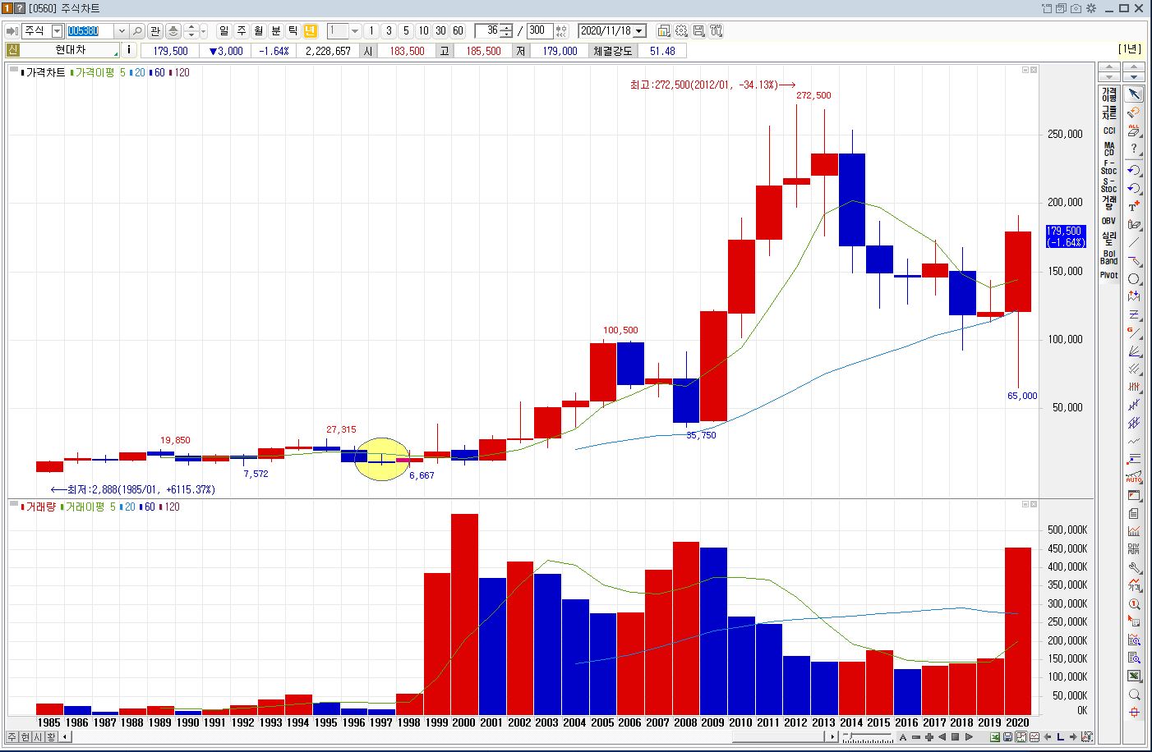Click the wrench settings tool
This screenshot has width=1152, height=752.
tap(1134, 567)
